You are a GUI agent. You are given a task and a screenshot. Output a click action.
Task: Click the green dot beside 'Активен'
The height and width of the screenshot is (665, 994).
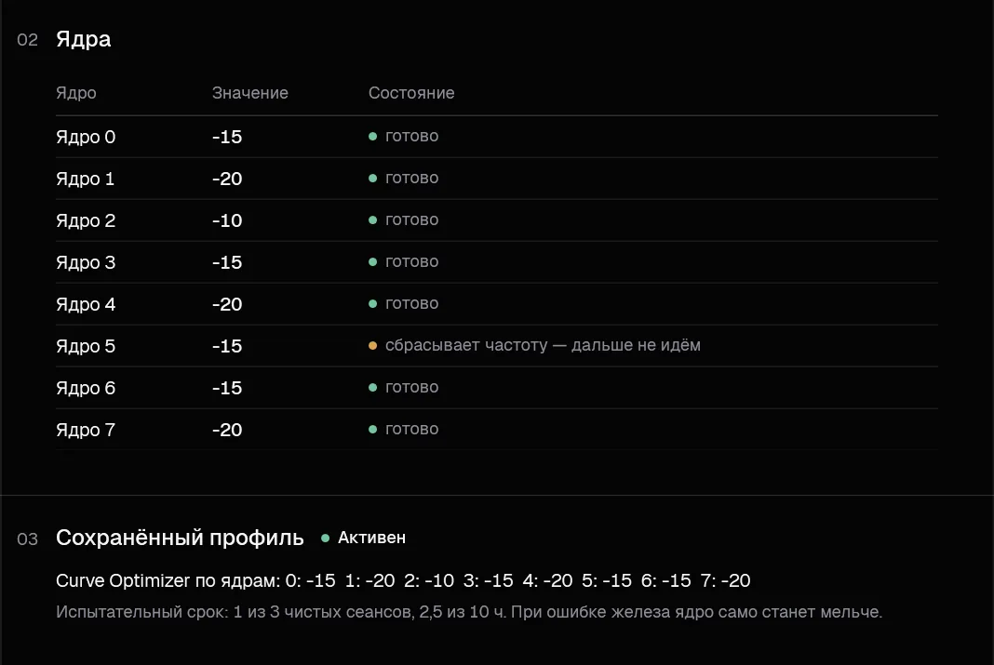[325, 539]
